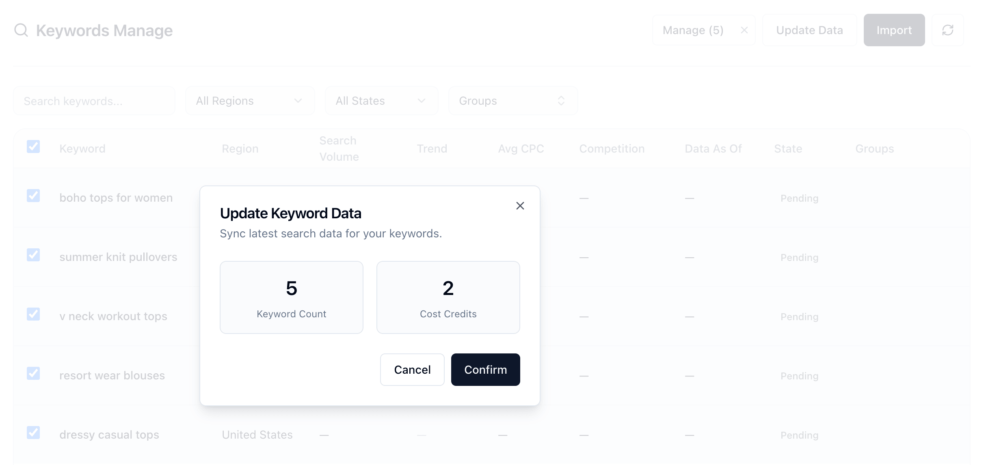Click the State column header
Viewport: 986px width, 465px height.
[x=788, y=149]
